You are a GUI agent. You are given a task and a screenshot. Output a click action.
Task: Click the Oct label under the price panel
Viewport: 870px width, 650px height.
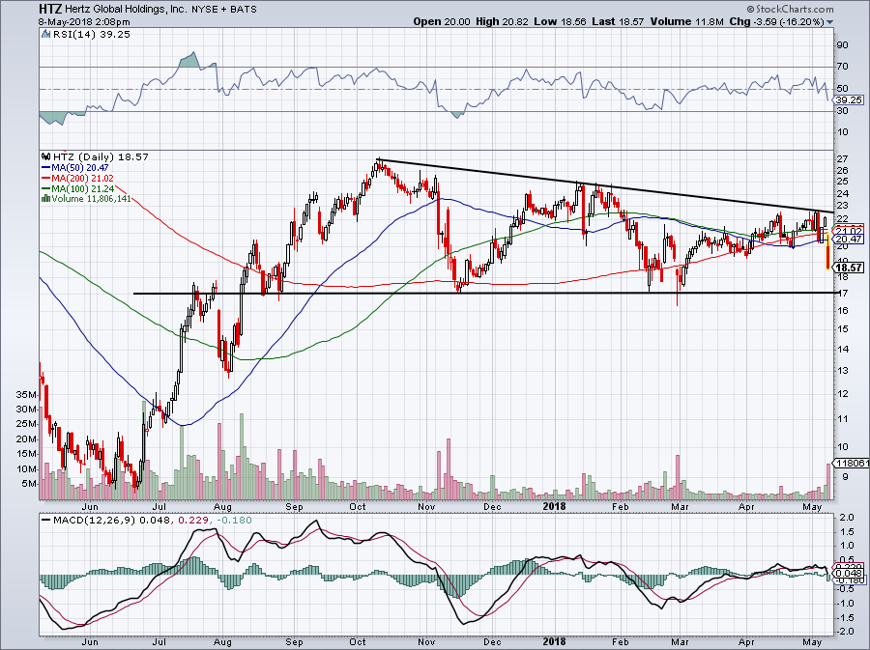[x=358, y=506]
